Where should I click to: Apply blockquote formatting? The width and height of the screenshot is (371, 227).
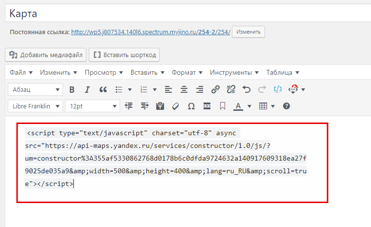(103, 89)
